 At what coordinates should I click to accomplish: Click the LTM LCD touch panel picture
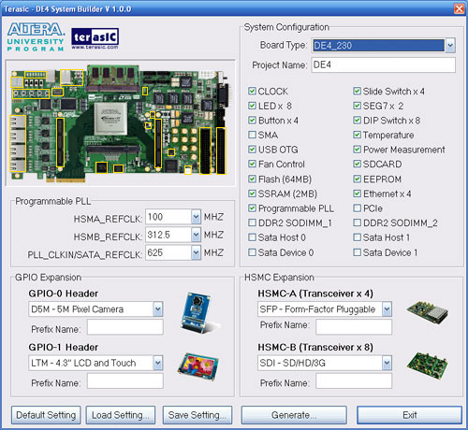pos(198,366)
